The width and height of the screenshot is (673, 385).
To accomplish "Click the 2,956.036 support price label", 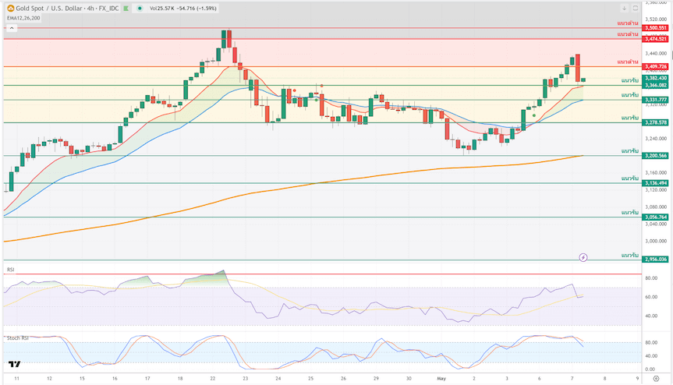I will coord(655,260).
